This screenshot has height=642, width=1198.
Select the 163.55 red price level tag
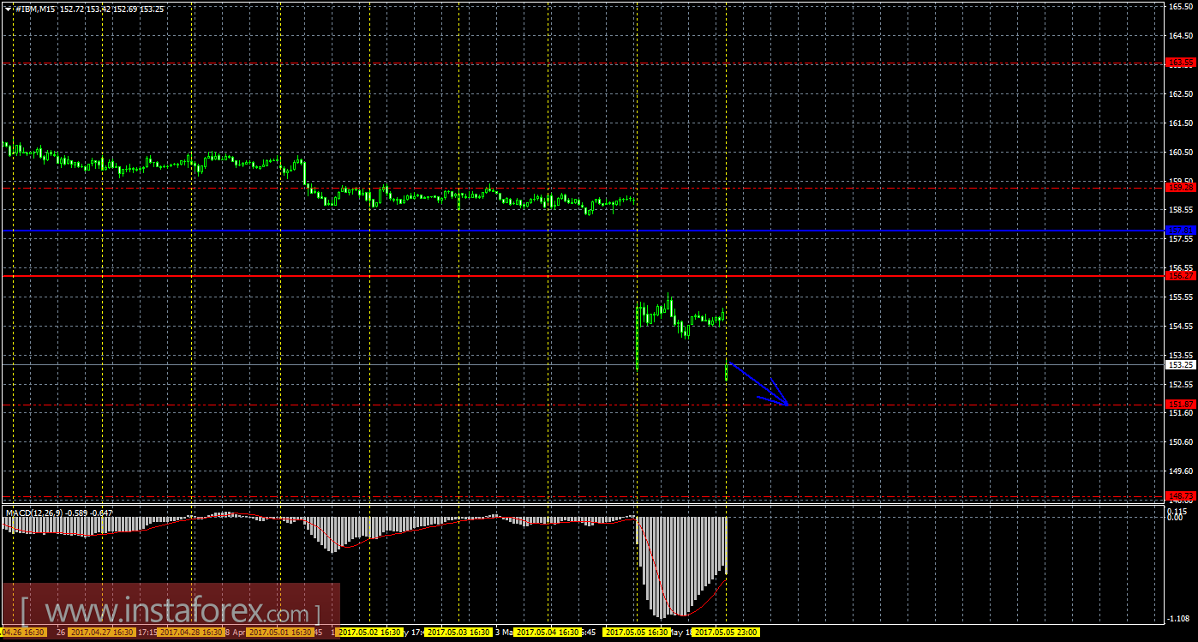(x=1181, y=63)
